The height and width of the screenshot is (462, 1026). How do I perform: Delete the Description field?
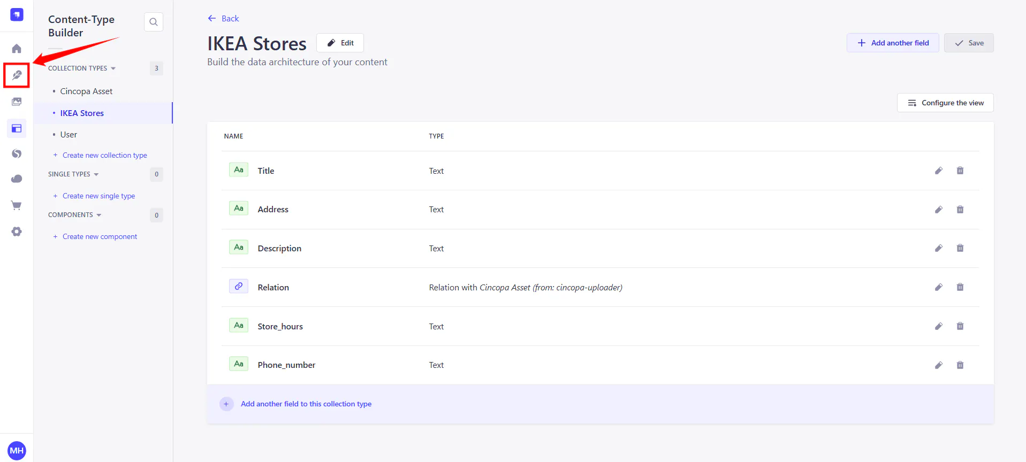pyautogui.click(x=960, y=248)
